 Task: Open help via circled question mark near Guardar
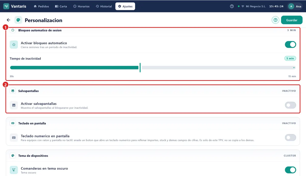pos(275,20)
